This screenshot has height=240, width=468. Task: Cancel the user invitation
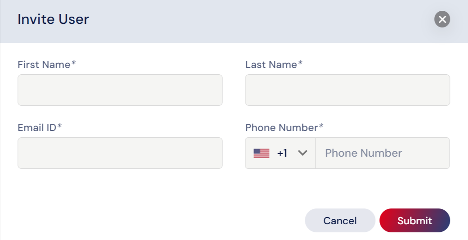[x=340, y=221]
